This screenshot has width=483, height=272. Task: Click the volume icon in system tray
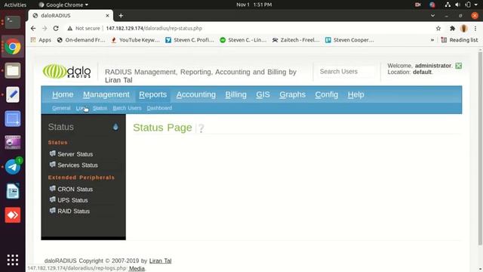457,5
